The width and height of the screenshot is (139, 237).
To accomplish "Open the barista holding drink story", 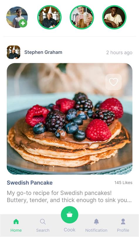I will point(82,17).
